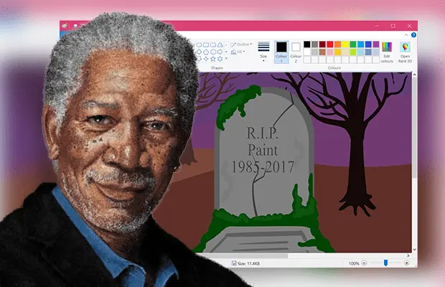Open Paint 3D
Viewport: 445px width, 287px height.
tap(405, 52)
